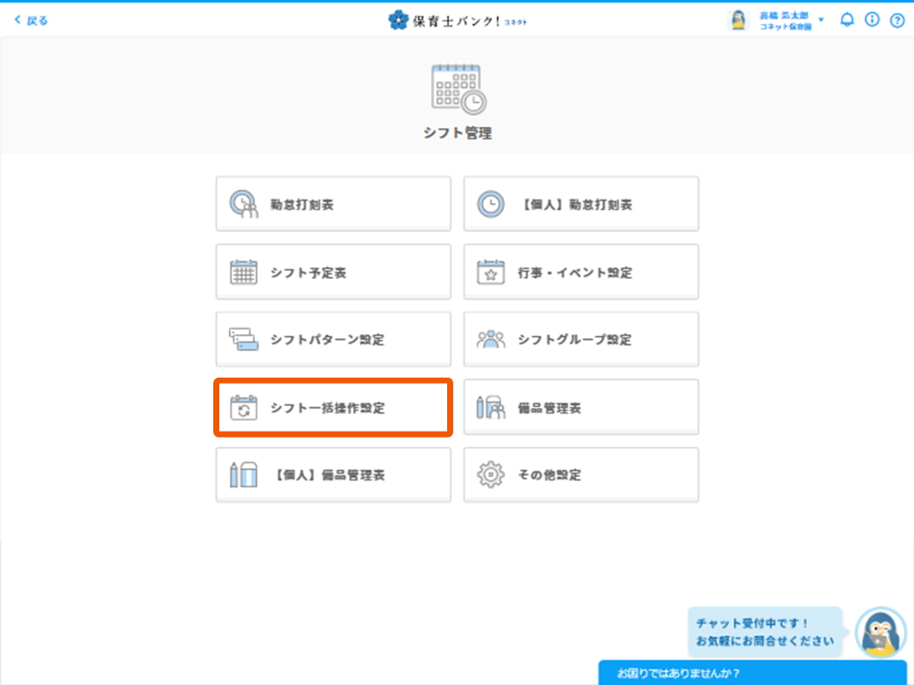Expand the user account dropdown arrow
914x685 pixels.
coord(821,20)
